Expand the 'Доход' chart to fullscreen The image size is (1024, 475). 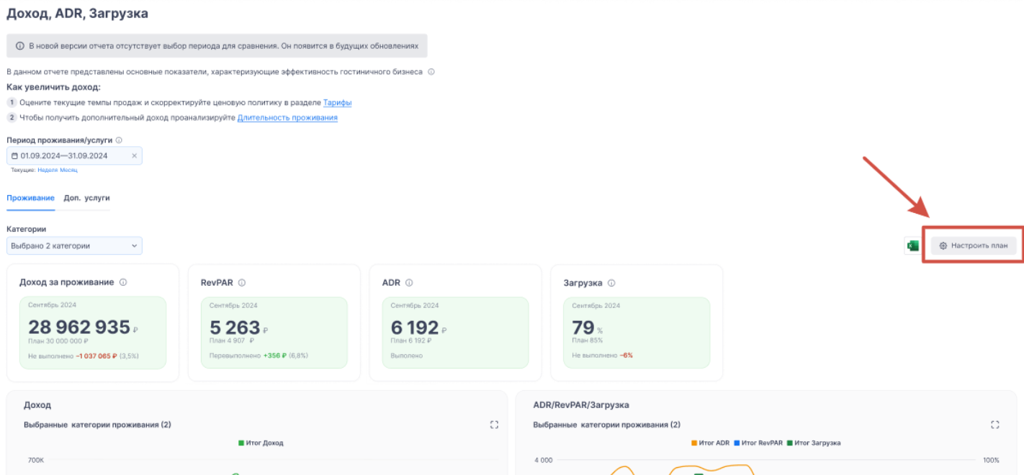point(494,425)
